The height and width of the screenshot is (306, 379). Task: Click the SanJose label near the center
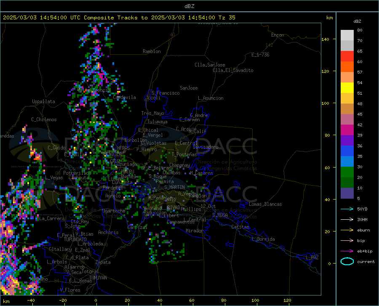coord(189,88)
